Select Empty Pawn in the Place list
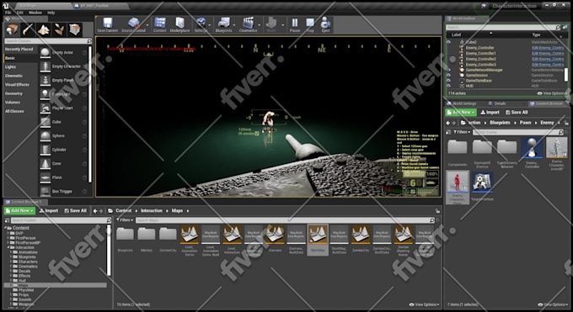573x312 pixels. click(63, 80)
